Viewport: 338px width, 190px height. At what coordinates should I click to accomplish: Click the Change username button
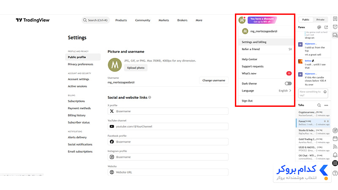[x=214, y=80]
